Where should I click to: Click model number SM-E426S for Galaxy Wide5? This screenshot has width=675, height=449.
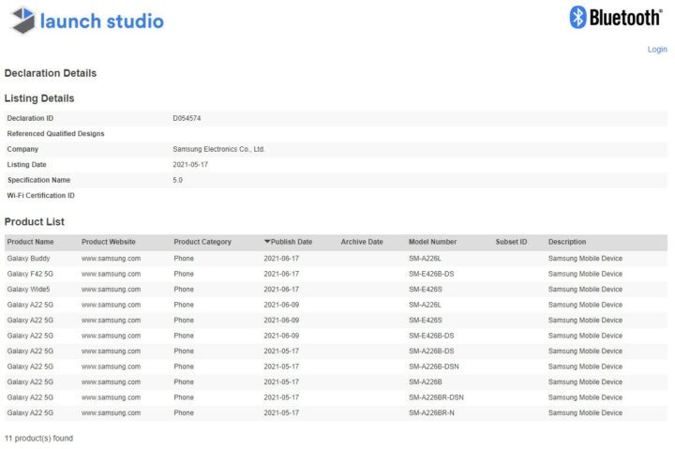[425, 289]
